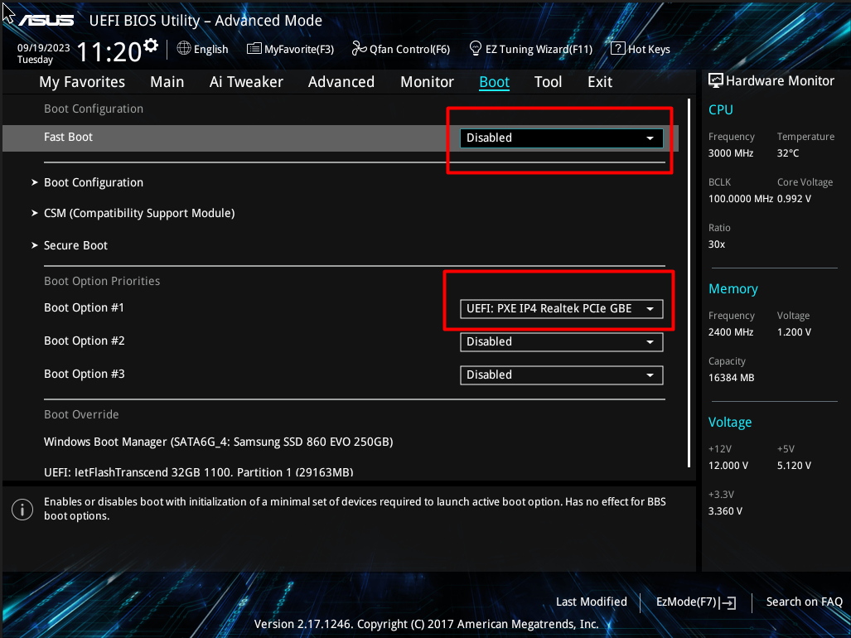Open MyFavorite settings
The image size is (851, 638).
pyautogui.click(x=290, y=48)
